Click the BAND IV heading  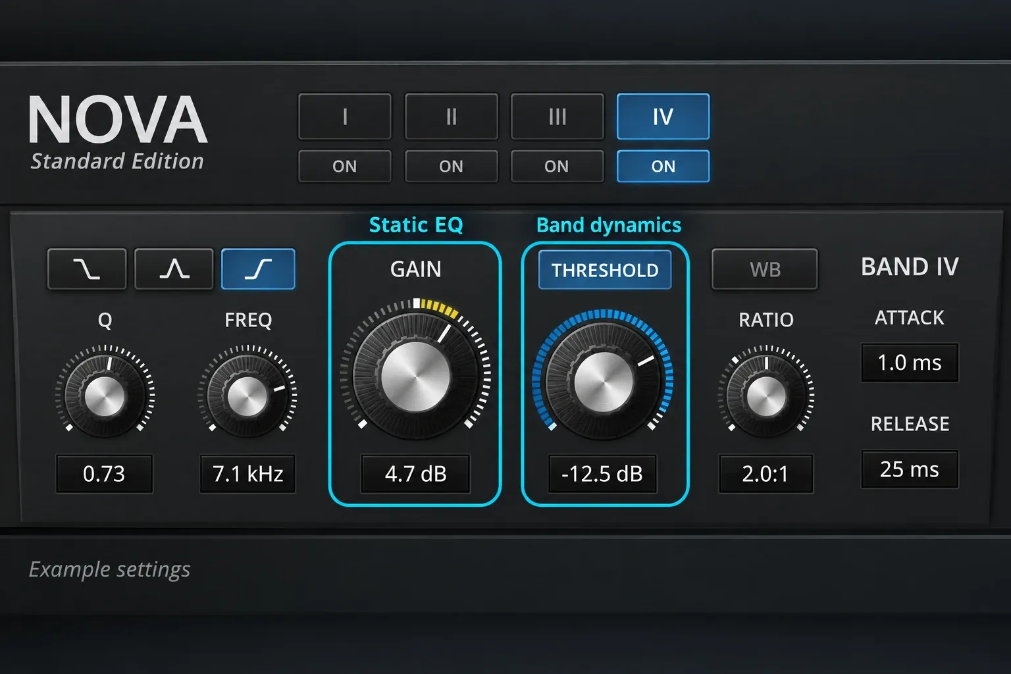910,267
